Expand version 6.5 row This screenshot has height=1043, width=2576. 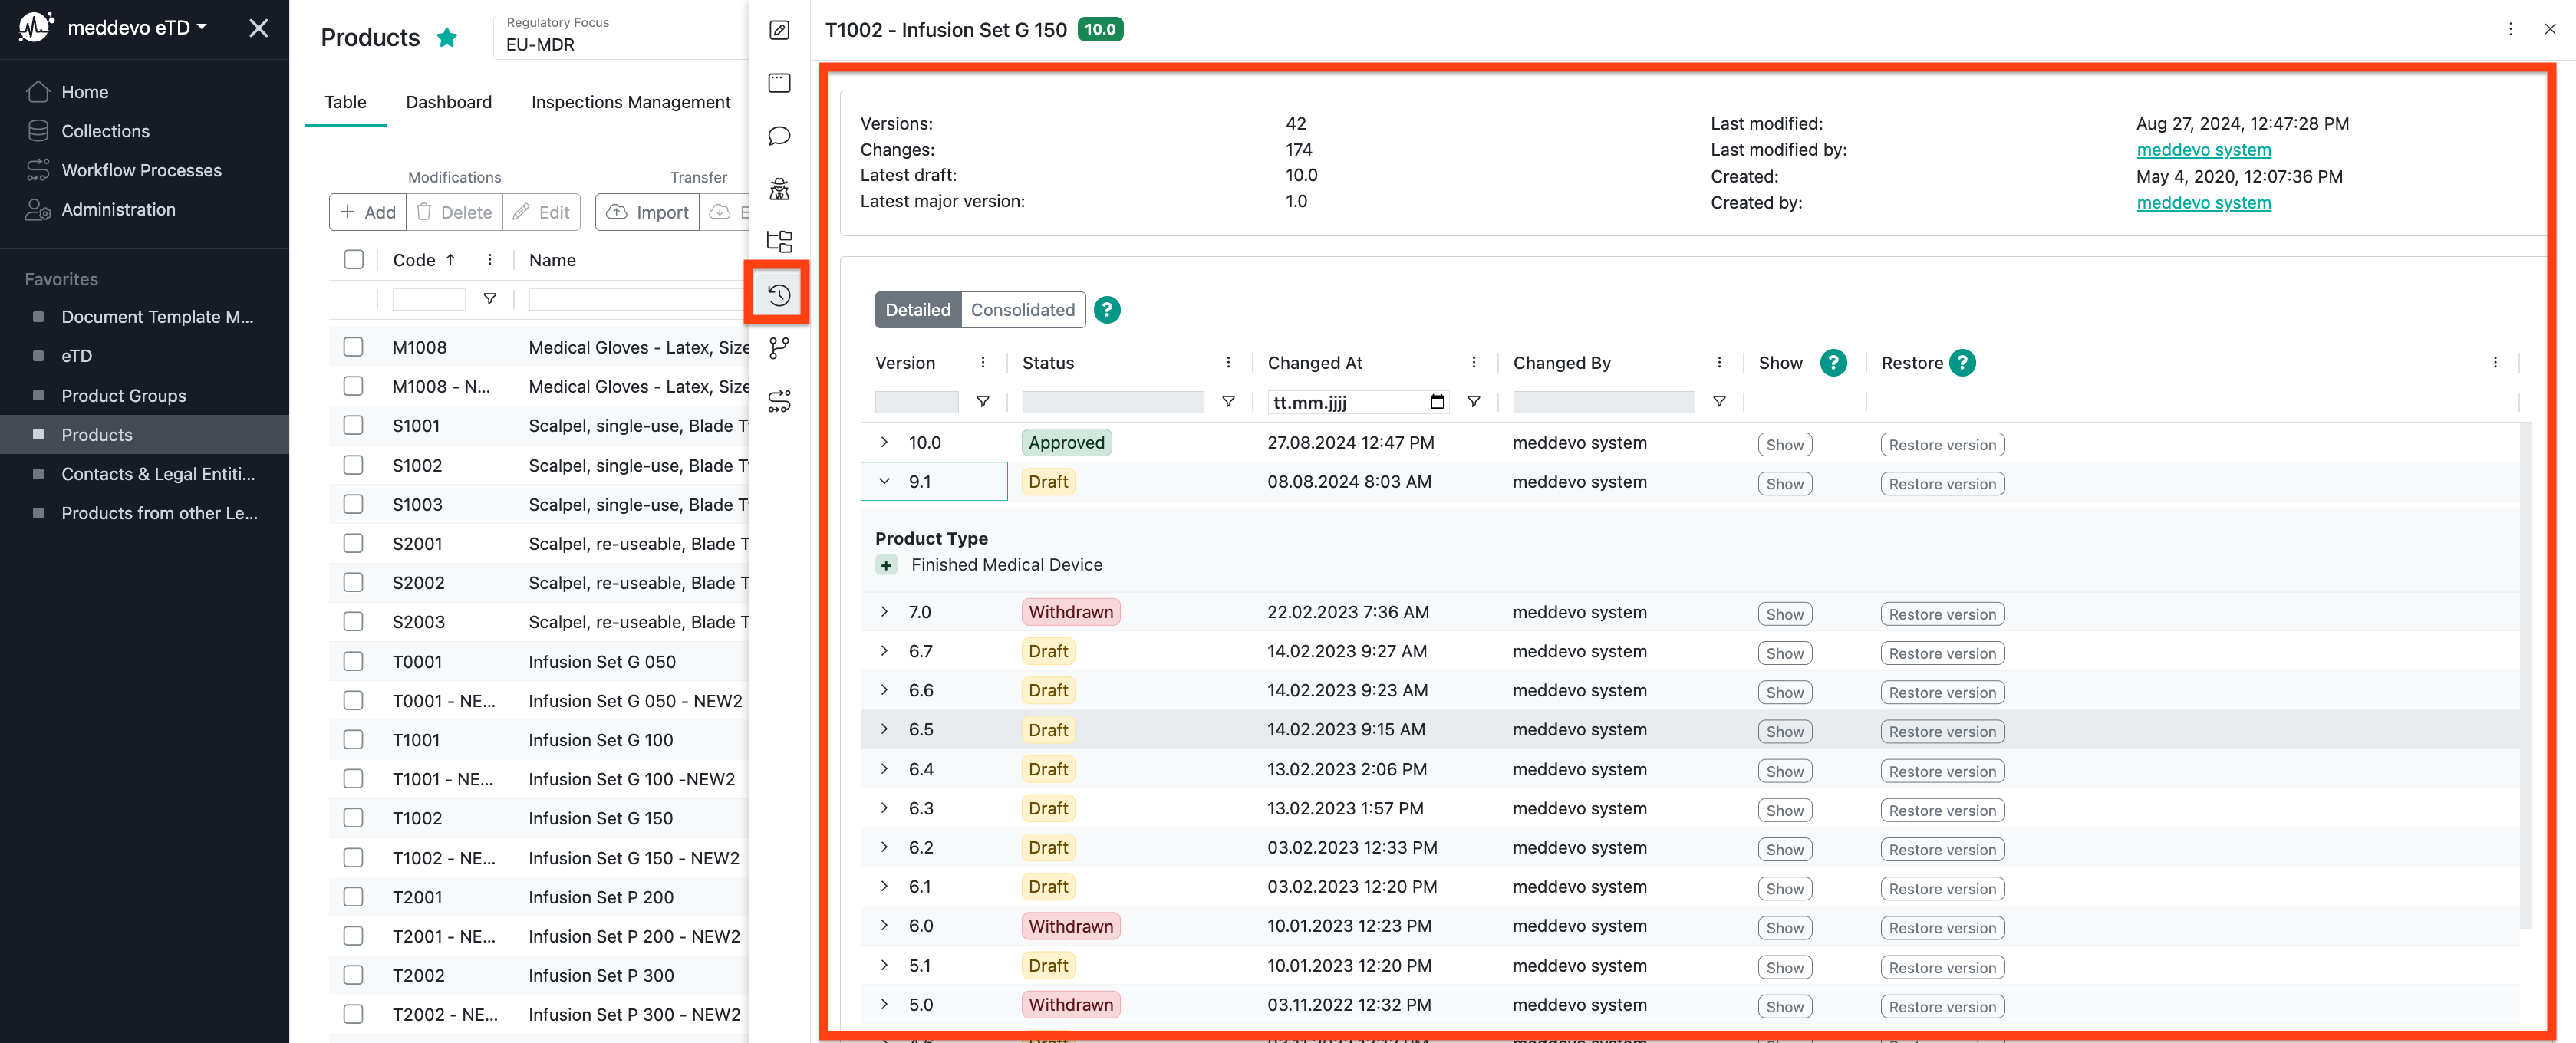click(884, 729)
